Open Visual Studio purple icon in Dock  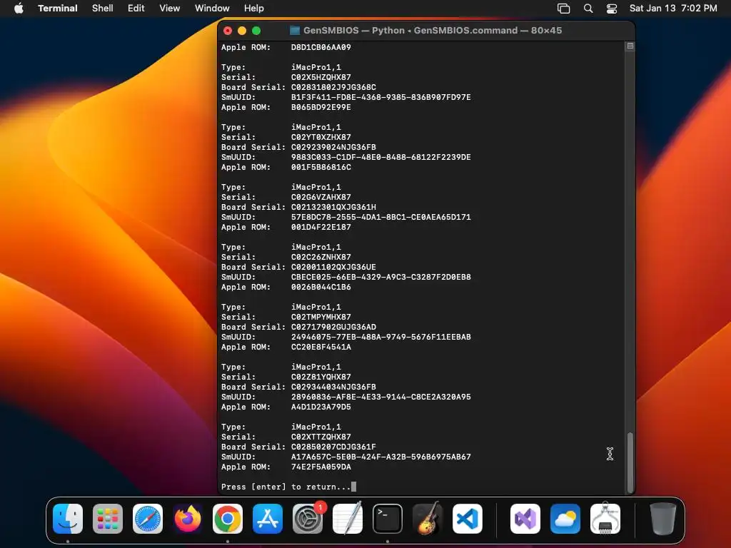(525, 519)
